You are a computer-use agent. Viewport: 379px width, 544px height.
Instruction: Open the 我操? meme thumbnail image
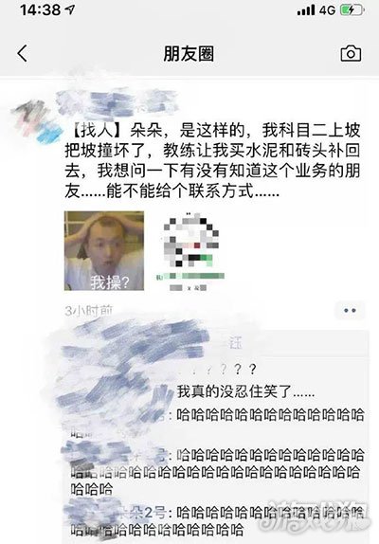(x=104, y=251)
